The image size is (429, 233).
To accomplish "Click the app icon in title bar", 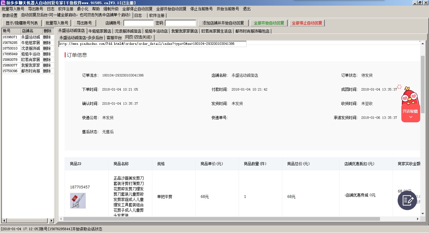I will (x=3, y=3).
